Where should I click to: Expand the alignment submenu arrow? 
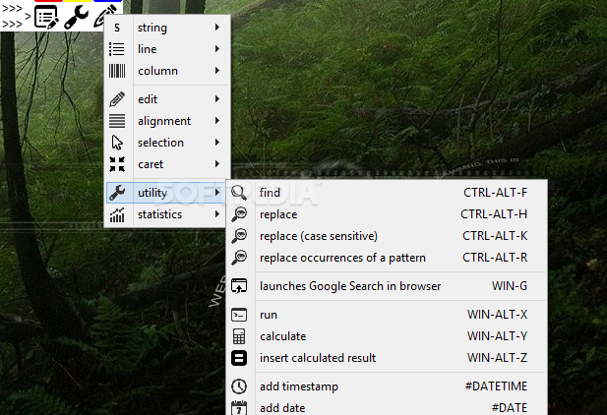click(217, 121)
